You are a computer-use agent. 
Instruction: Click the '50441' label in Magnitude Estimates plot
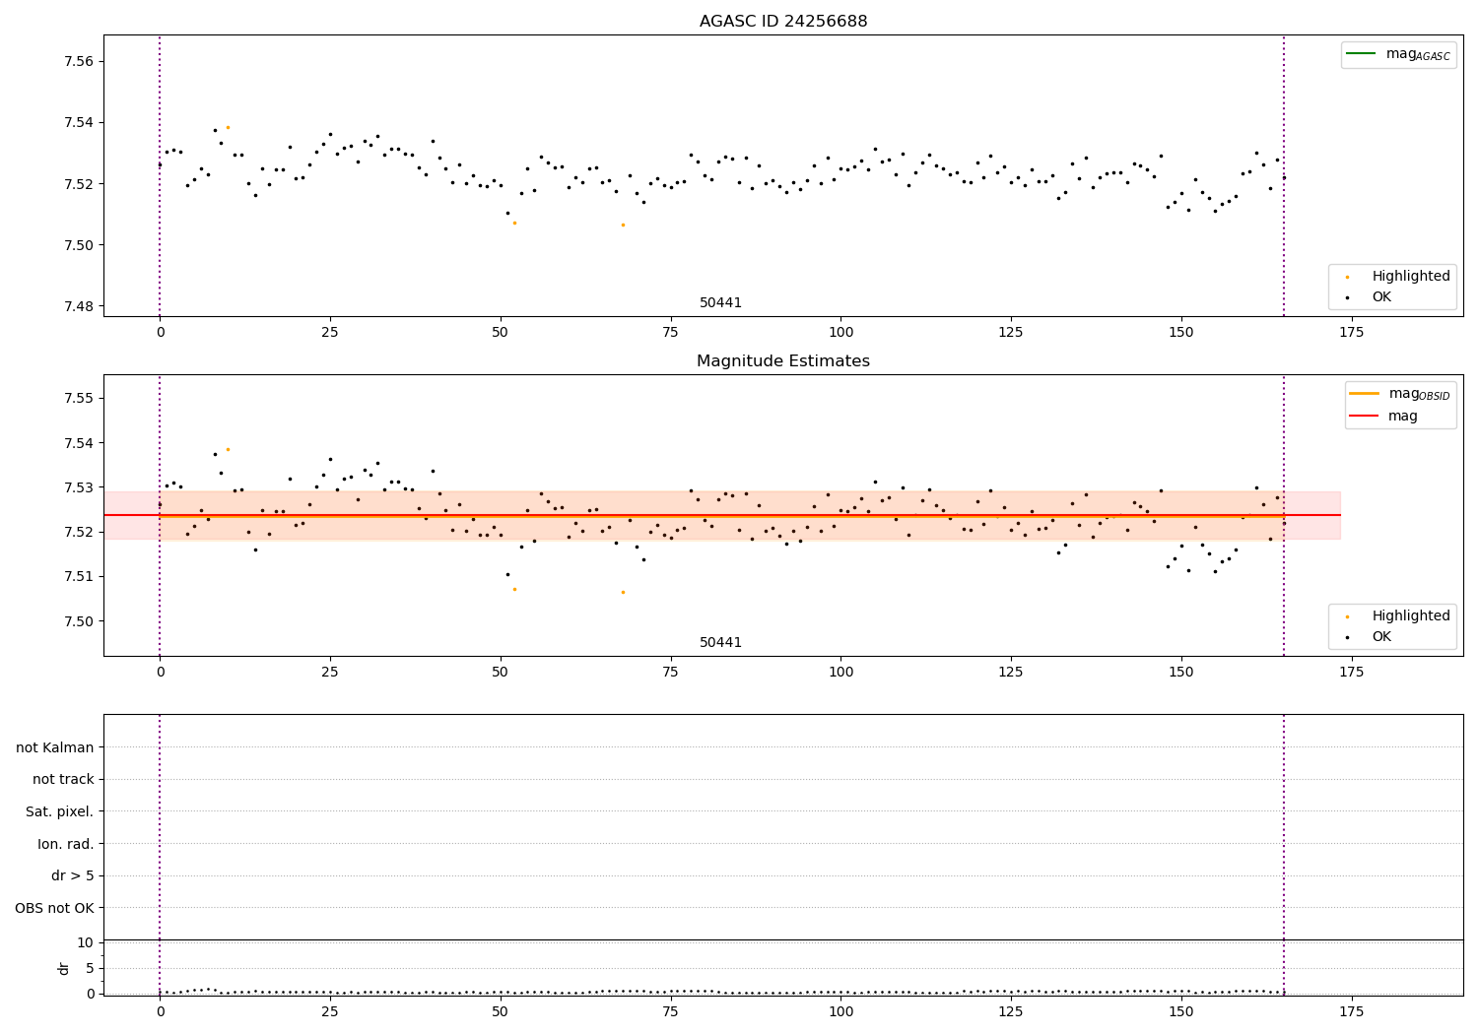(720, 643)
